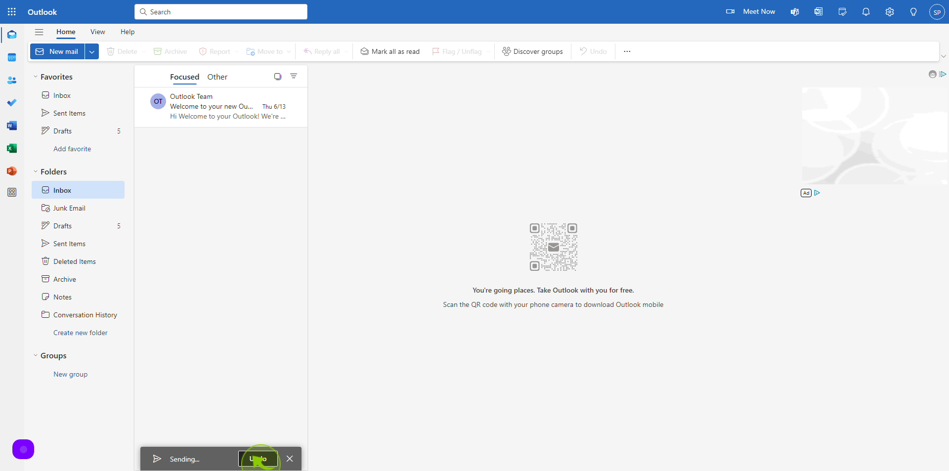Image resolution: width=949 pixels, height=471 pixels.
Task: Expand the ribbon chevron at far right
Action: click(x=943, y=56)
